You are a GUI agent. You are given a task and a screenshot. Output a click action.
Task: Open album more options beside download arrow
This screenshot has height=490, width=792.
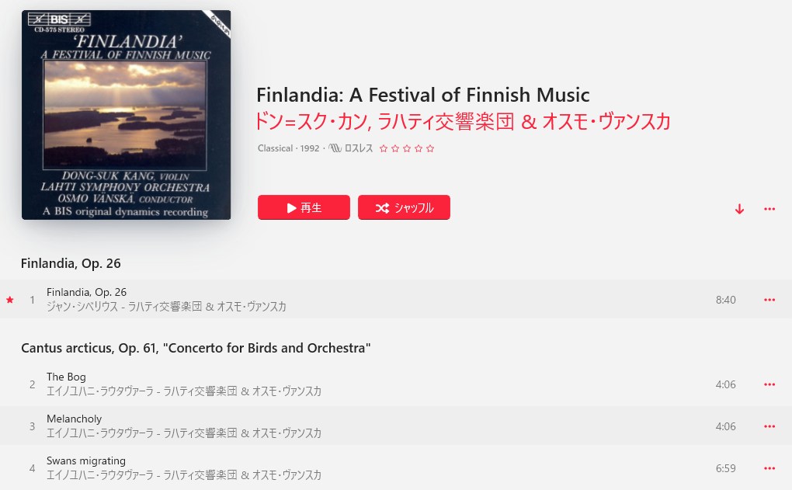(769, 209)
